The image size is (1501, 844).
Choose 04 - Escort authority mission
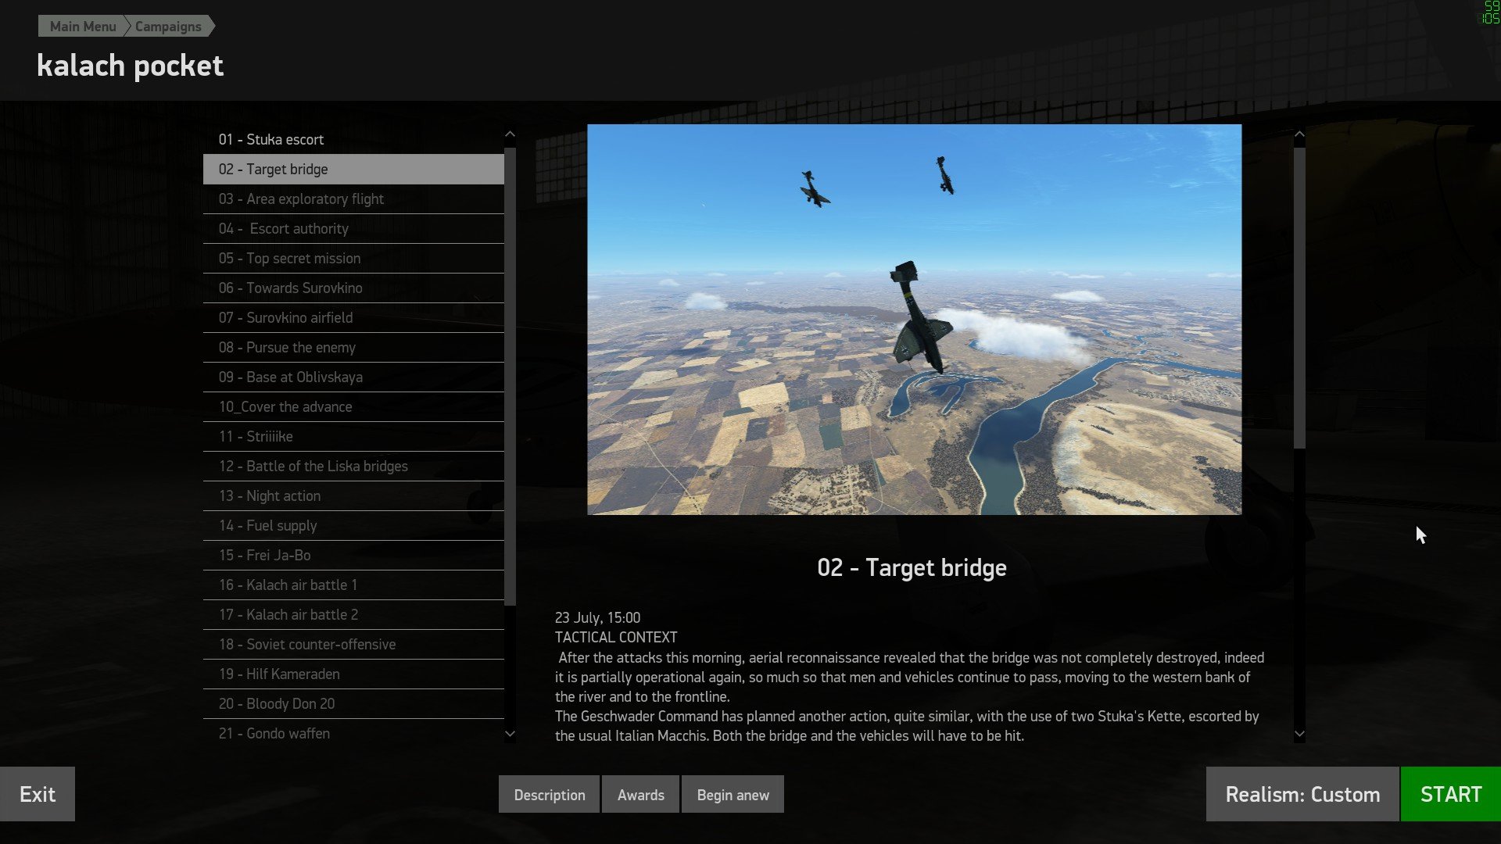353,228
